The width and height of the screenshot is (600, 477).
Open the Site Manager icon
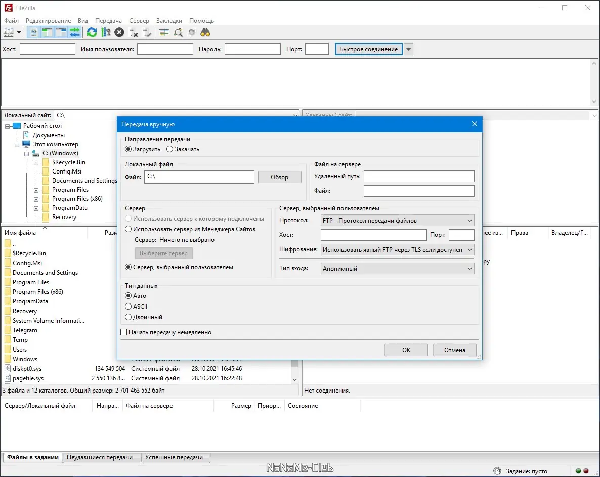pyautogui.click(x=9, y=32)
